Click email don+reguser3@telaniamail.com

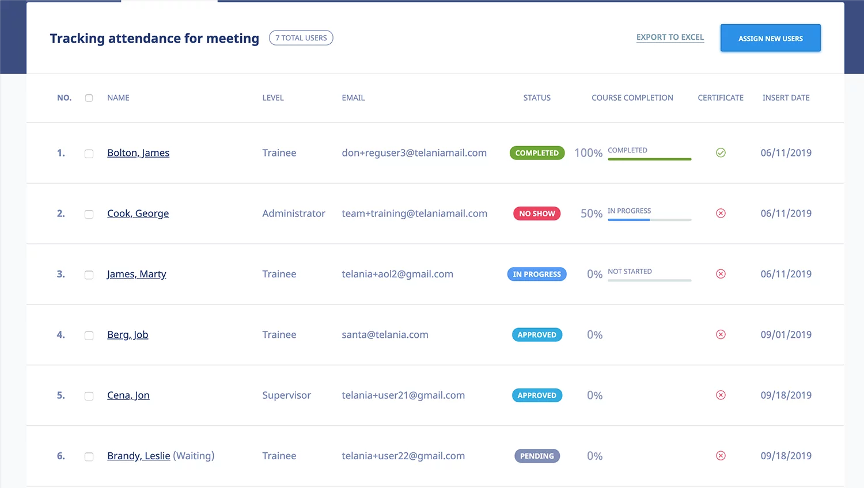coord(414,153)
